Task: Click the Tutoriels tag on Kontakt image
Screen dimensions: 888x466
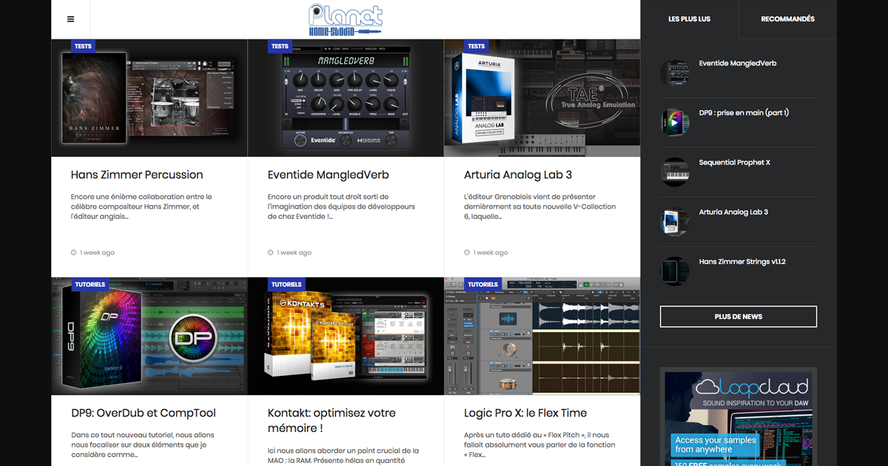Action: 286,284
